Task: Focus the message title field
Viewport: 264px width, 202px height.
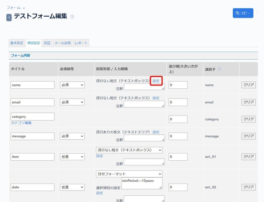Action: click(33, 136)
